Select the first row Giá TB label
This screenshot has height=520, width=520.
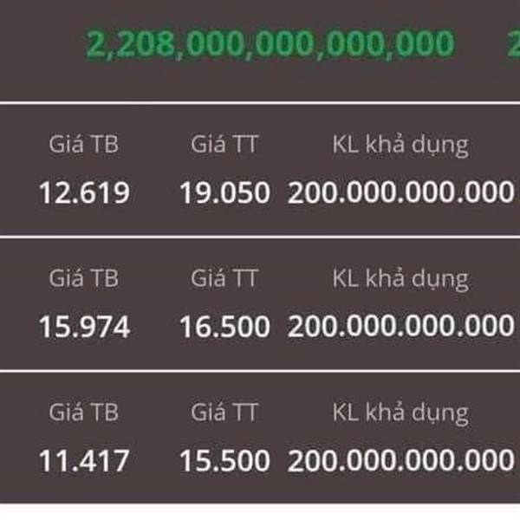click(x=83, y=145)
